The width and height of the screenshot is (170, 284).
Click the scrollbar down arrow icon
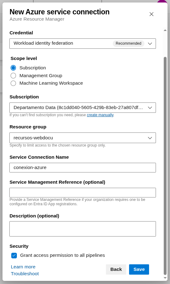[x=165, y=278]
